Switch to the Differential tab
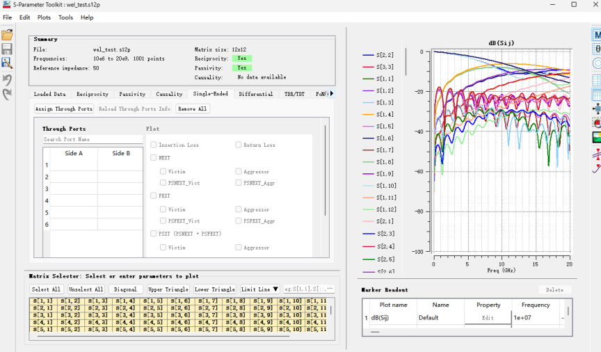The height and width of the screenshot is (352, 601). pyautogui.click(x=256, y=94)
